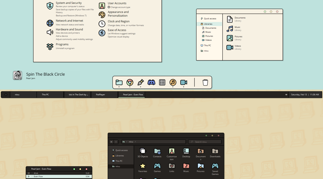Open Network and Internet settings

pos(69,21)
